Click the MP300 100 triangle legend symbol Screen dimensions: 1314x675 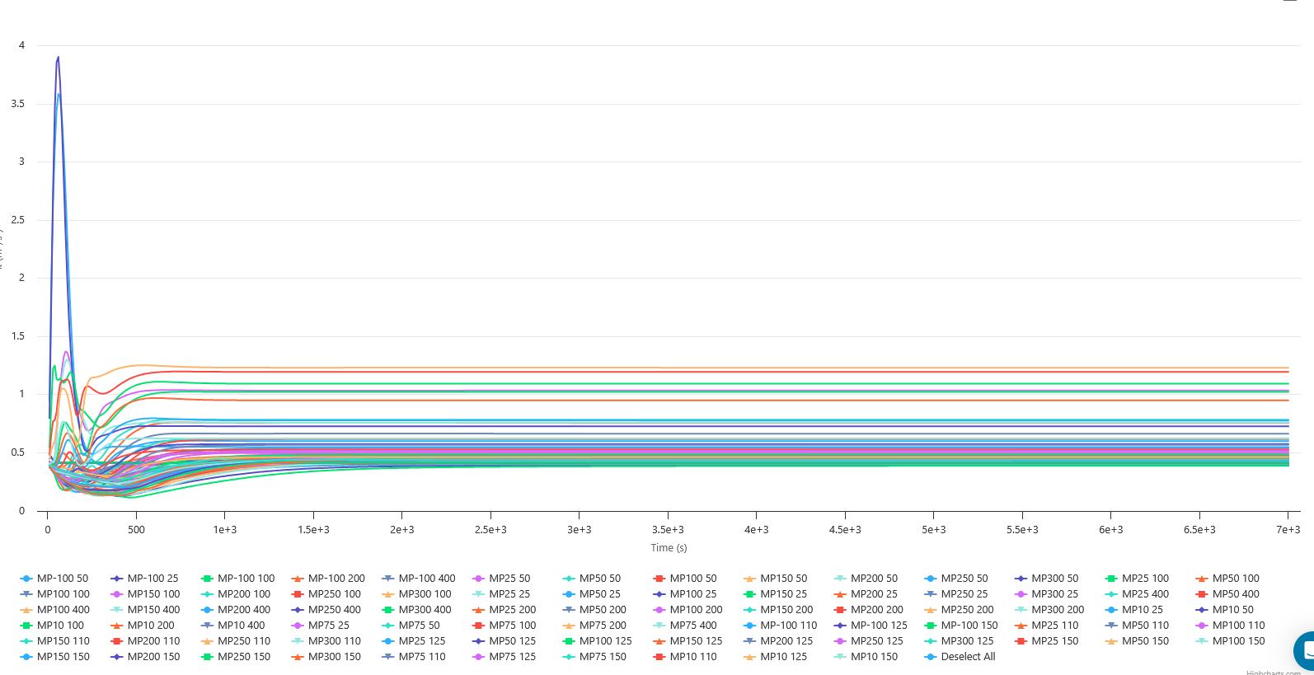pos(388,594)
